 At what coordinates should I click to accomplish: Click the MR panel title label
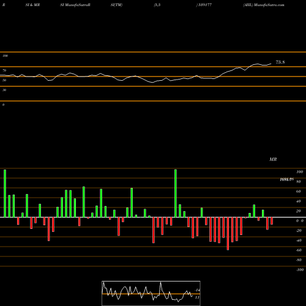tap(273, 159)
